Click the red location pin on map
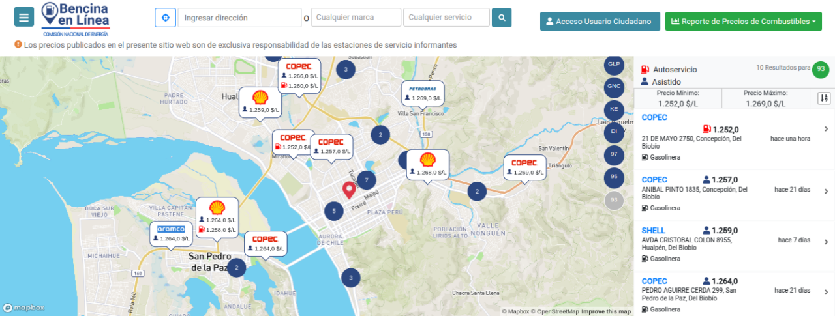 point(349,190)
